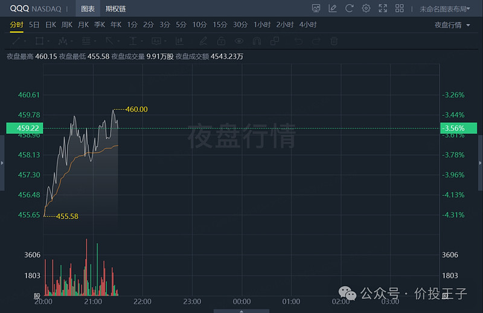Screen dimensions: 483x313
Task: Open the 夜盘行情 session dropdown
Action: pos(452,25)
